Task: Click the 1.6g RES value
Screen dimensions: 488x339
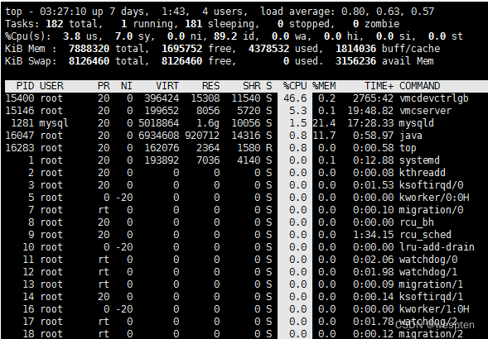Action: 208,124
